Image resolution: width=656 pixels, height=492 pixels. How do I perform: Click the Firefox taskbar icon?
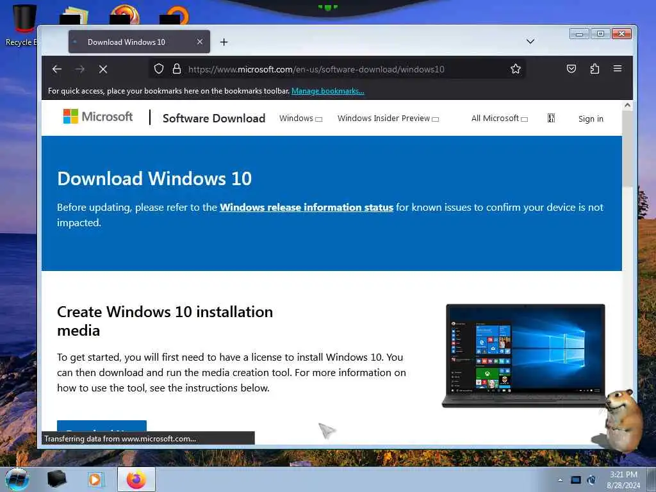click(136, 479)
